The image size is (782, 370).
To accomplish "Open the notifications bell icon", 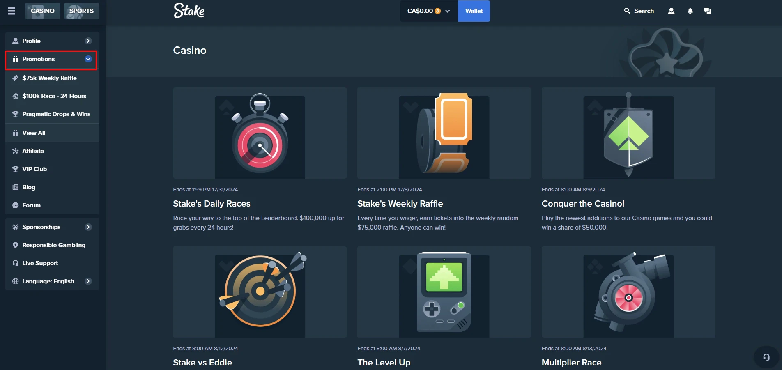I will click(690, 11).
